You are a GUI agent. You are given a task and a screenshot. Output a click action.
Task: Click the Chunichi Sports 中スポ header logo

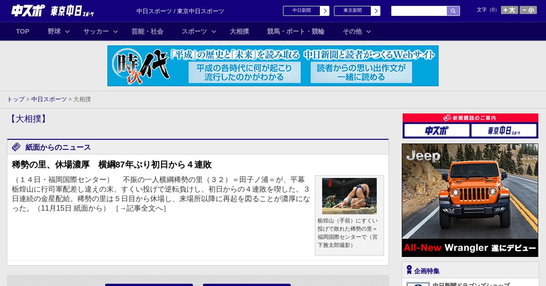[28, 11]
